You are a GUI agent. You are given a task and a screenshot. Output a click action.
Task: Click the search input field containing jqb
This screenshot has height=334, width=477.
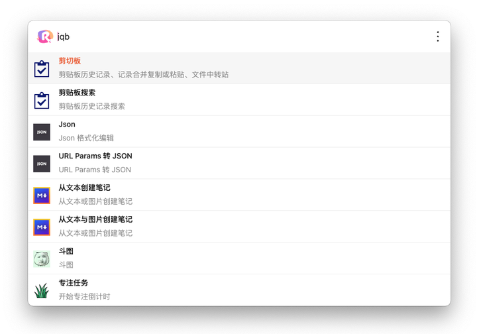pyautogui.click(x=238, y=36)
